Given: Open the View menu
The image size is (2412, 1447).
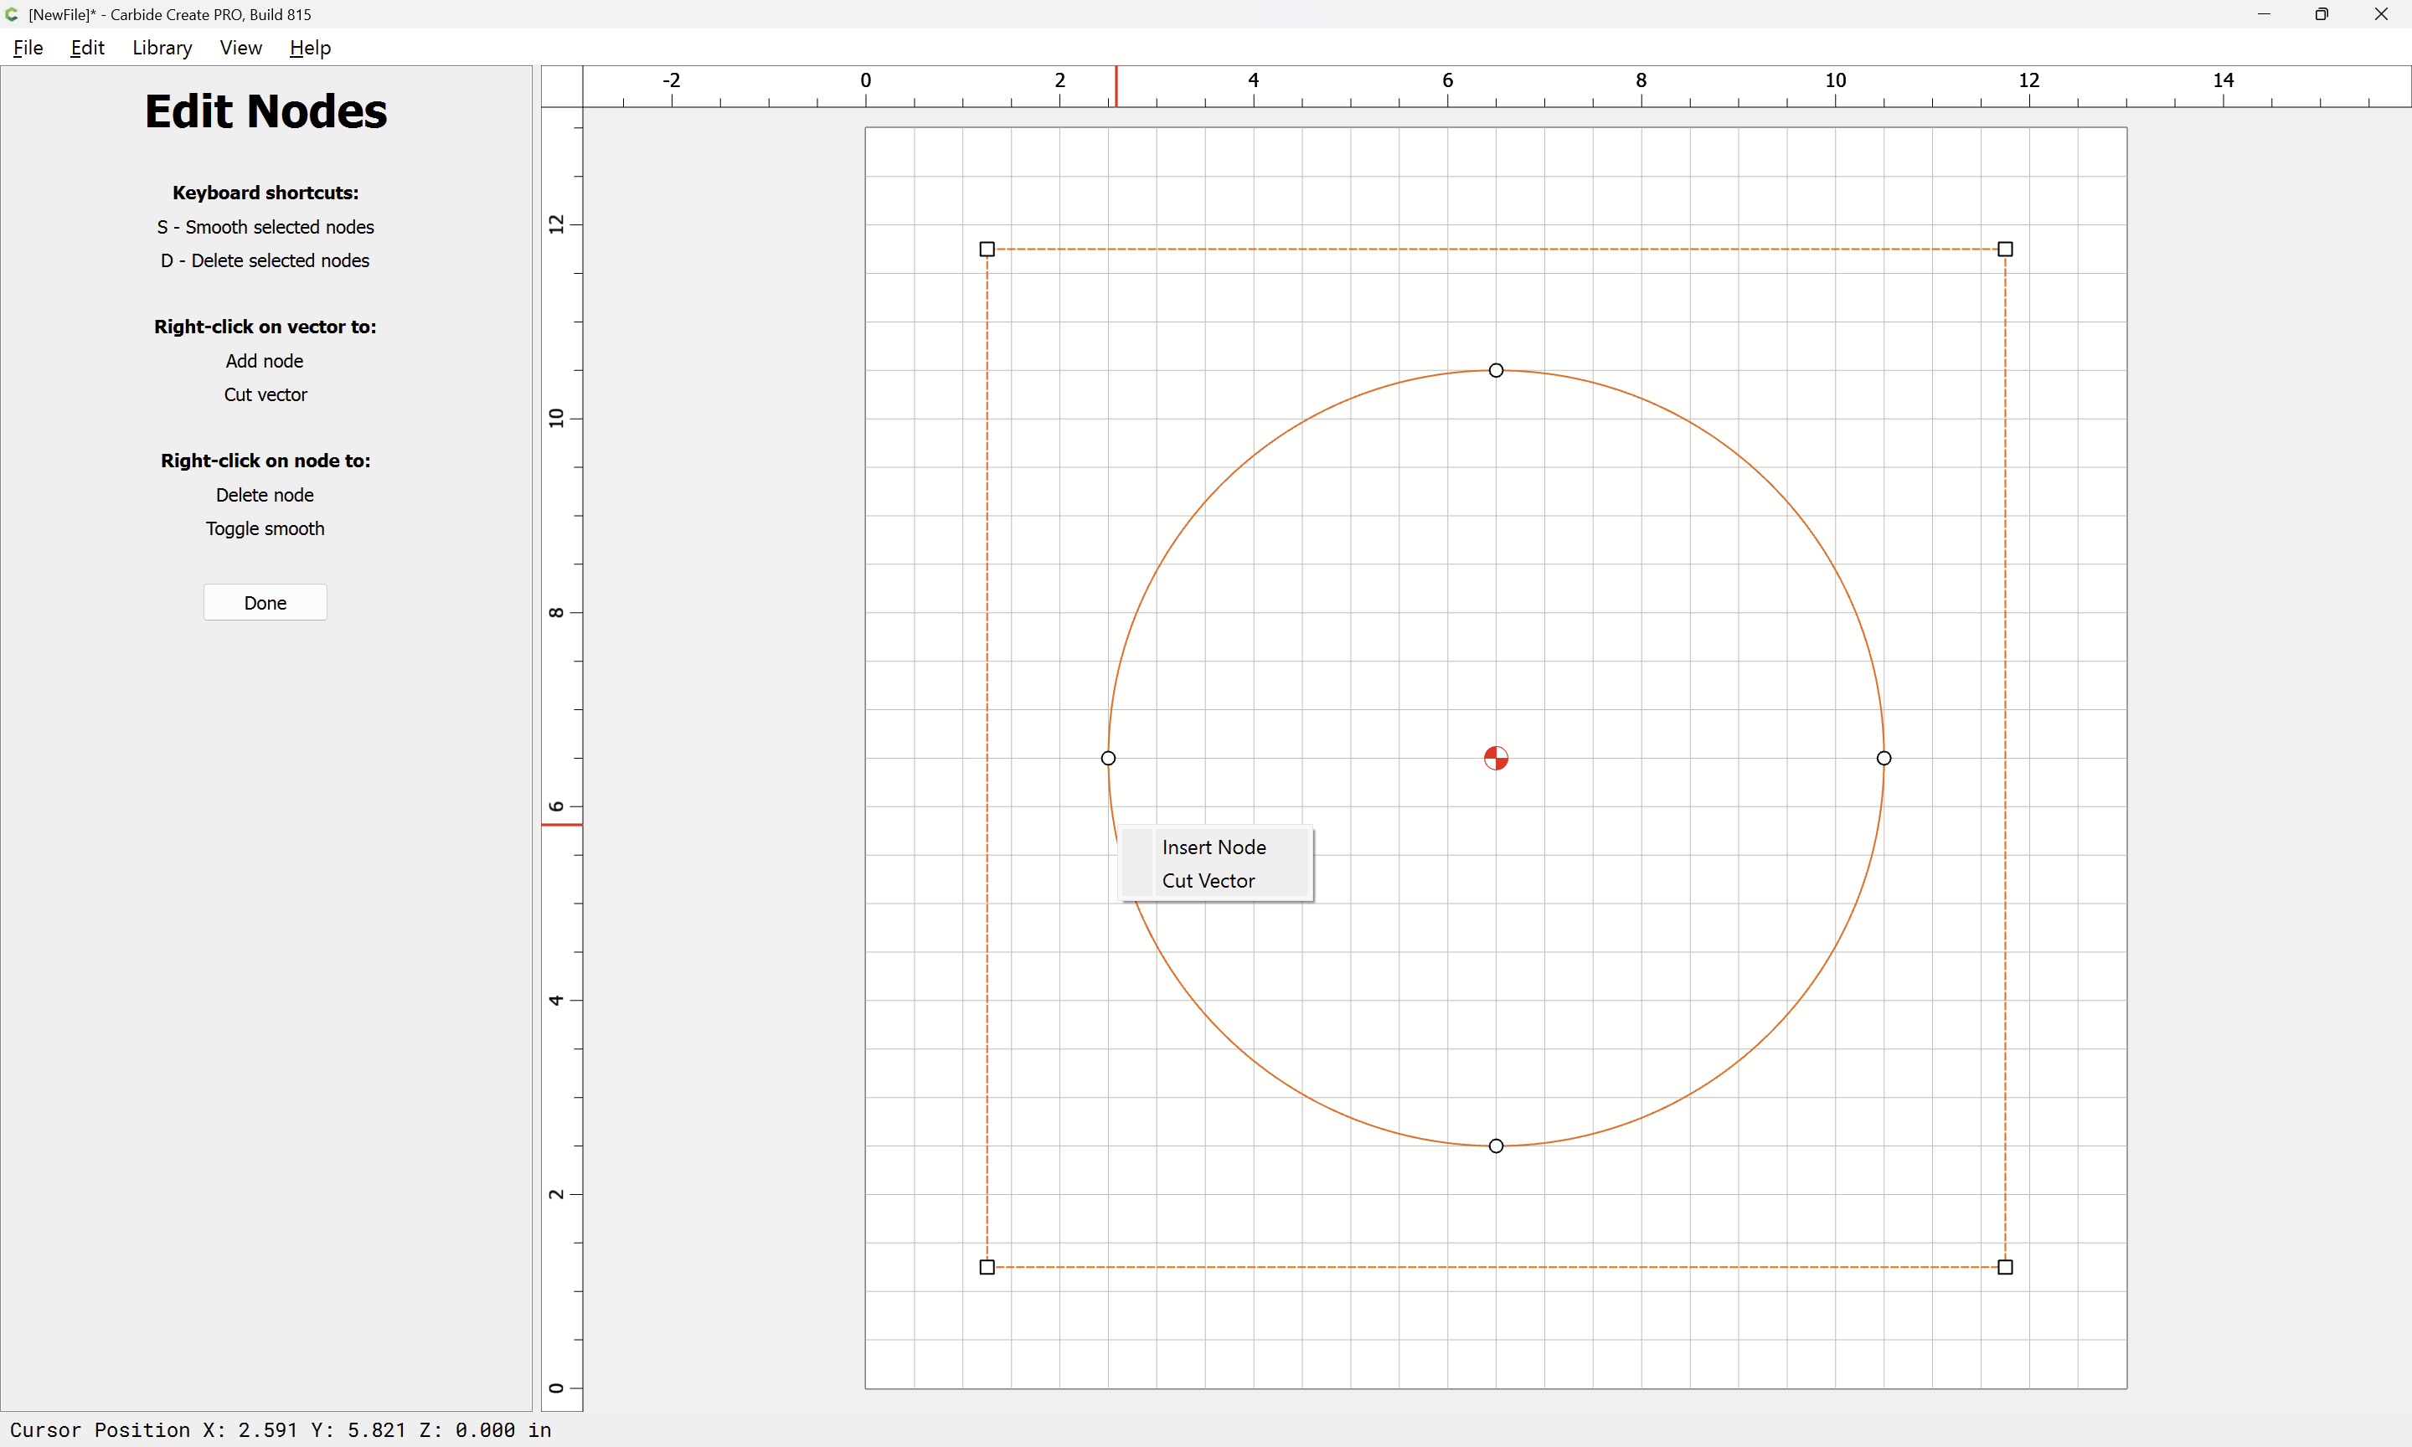Looking at the screenshot, I should [241, 48].
